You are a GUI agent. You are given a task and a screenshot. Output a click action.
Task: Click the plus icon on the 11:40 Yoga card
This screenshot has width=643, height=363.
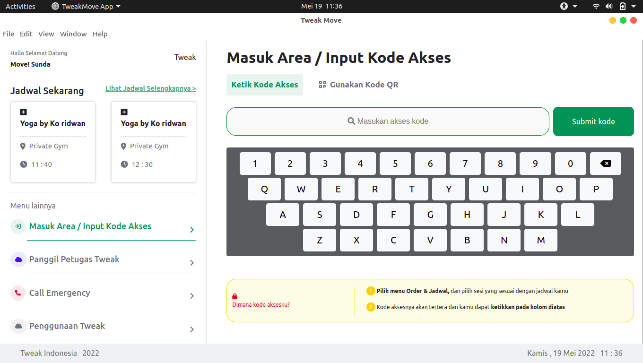[24, 112]
